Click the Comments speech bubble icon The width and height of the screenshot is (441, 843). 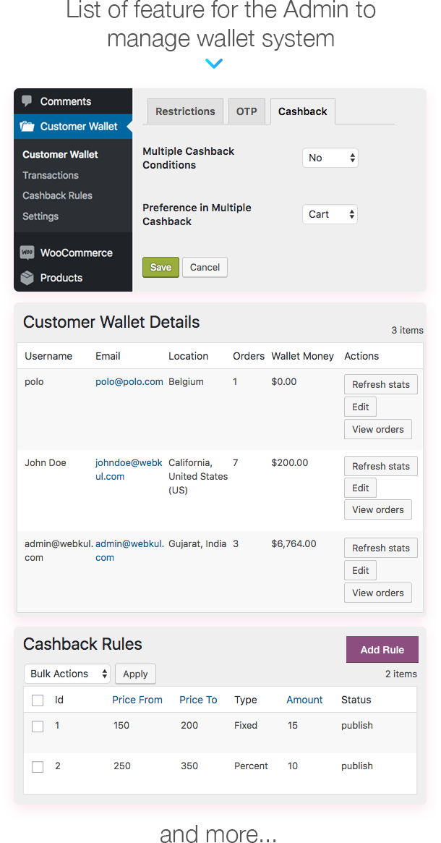pyautogui.click(x=27, y=101)
